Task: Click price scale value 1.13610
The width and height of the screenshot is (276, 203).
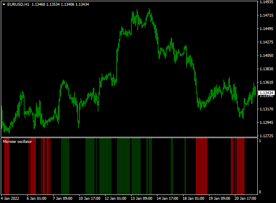Action: point(267,82)
